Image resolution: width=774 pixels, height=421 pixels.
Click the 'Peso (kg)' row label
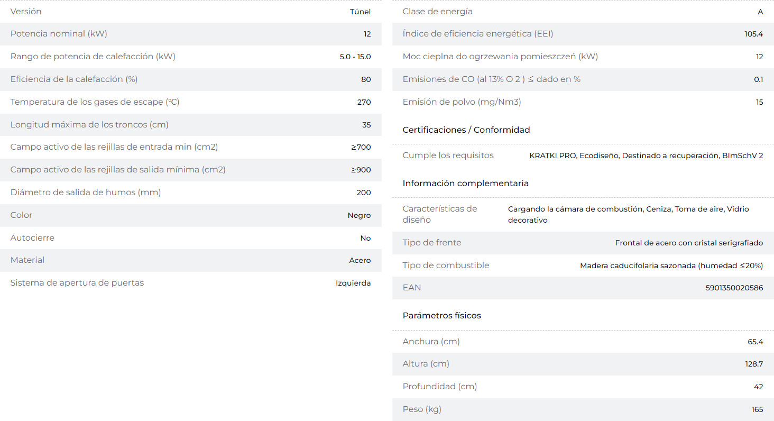(422, 409)
